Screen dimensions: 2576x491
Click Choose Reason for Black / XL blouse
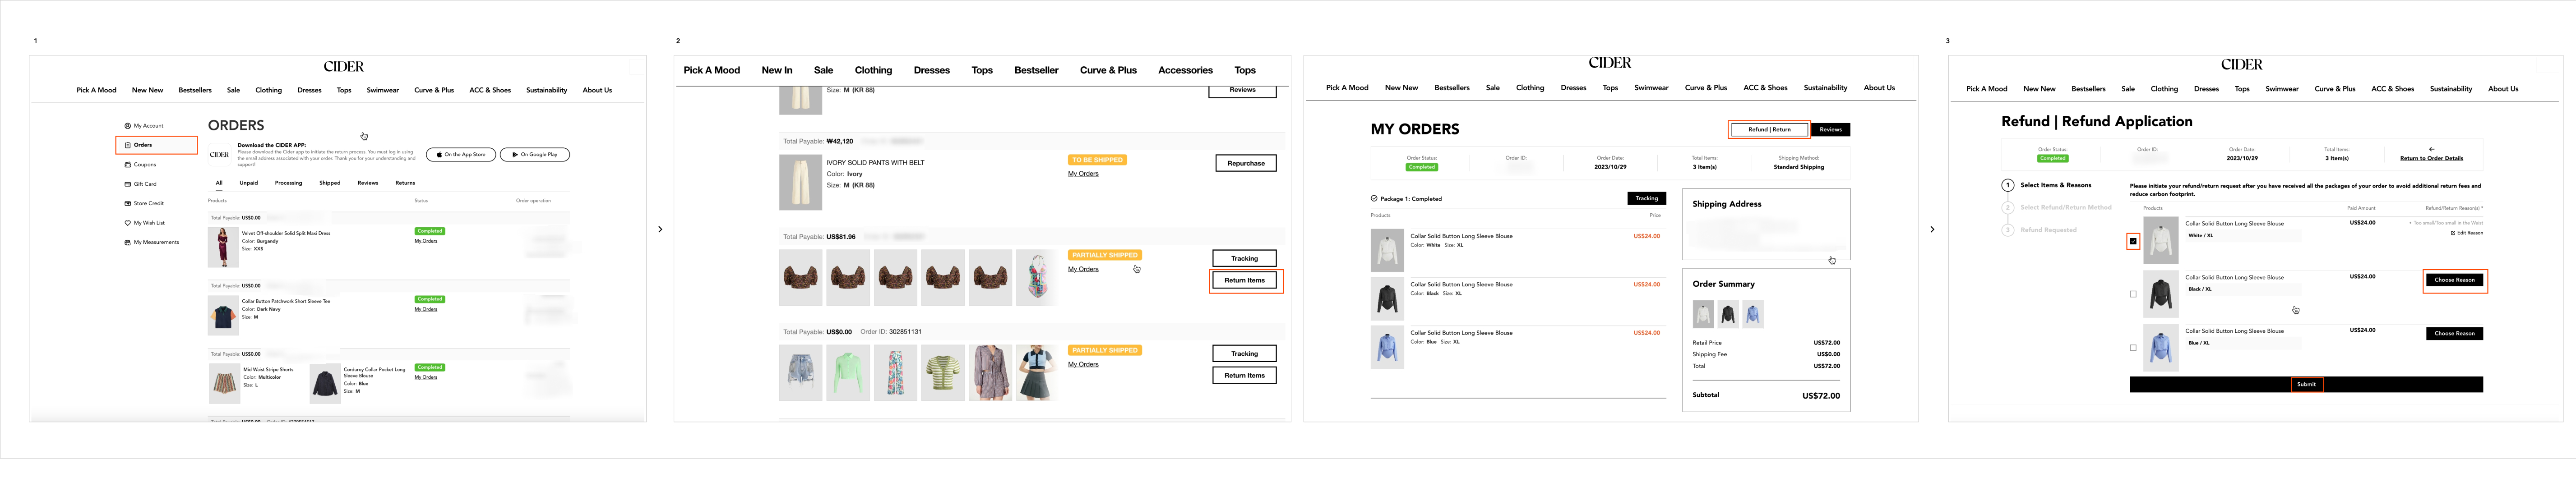[x=2454, y=280]
